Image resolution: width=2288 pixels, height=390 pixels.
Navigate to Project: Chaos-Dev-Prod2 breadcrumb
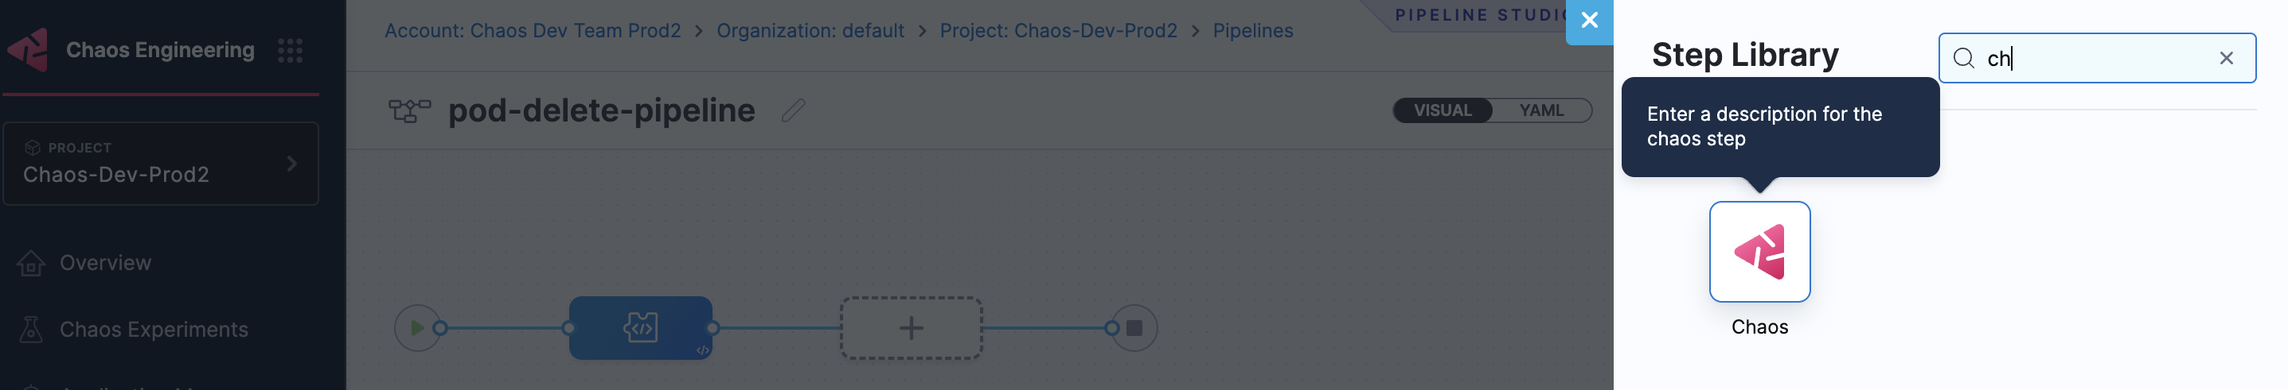pyautogui.click(x=1058, y=31)
